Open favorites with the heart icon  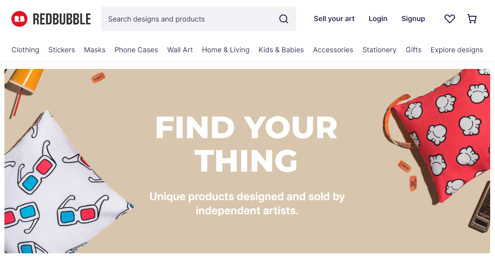click(x=450, y=19)
